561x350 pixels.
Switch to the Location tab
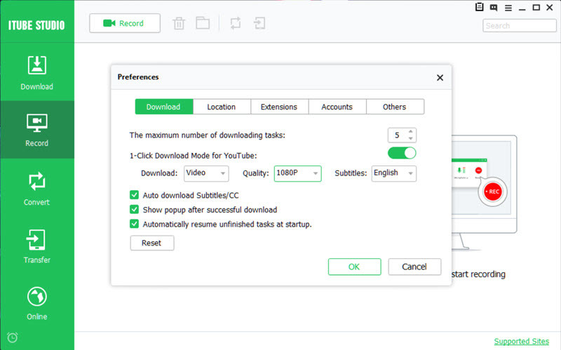pyautogui.click(x=222, y=107)
